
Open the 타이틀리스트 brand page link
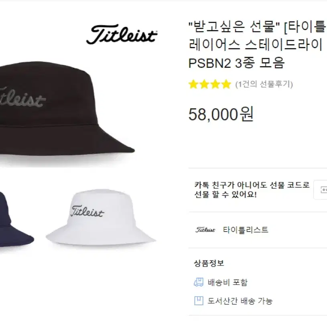click(246, 230)
